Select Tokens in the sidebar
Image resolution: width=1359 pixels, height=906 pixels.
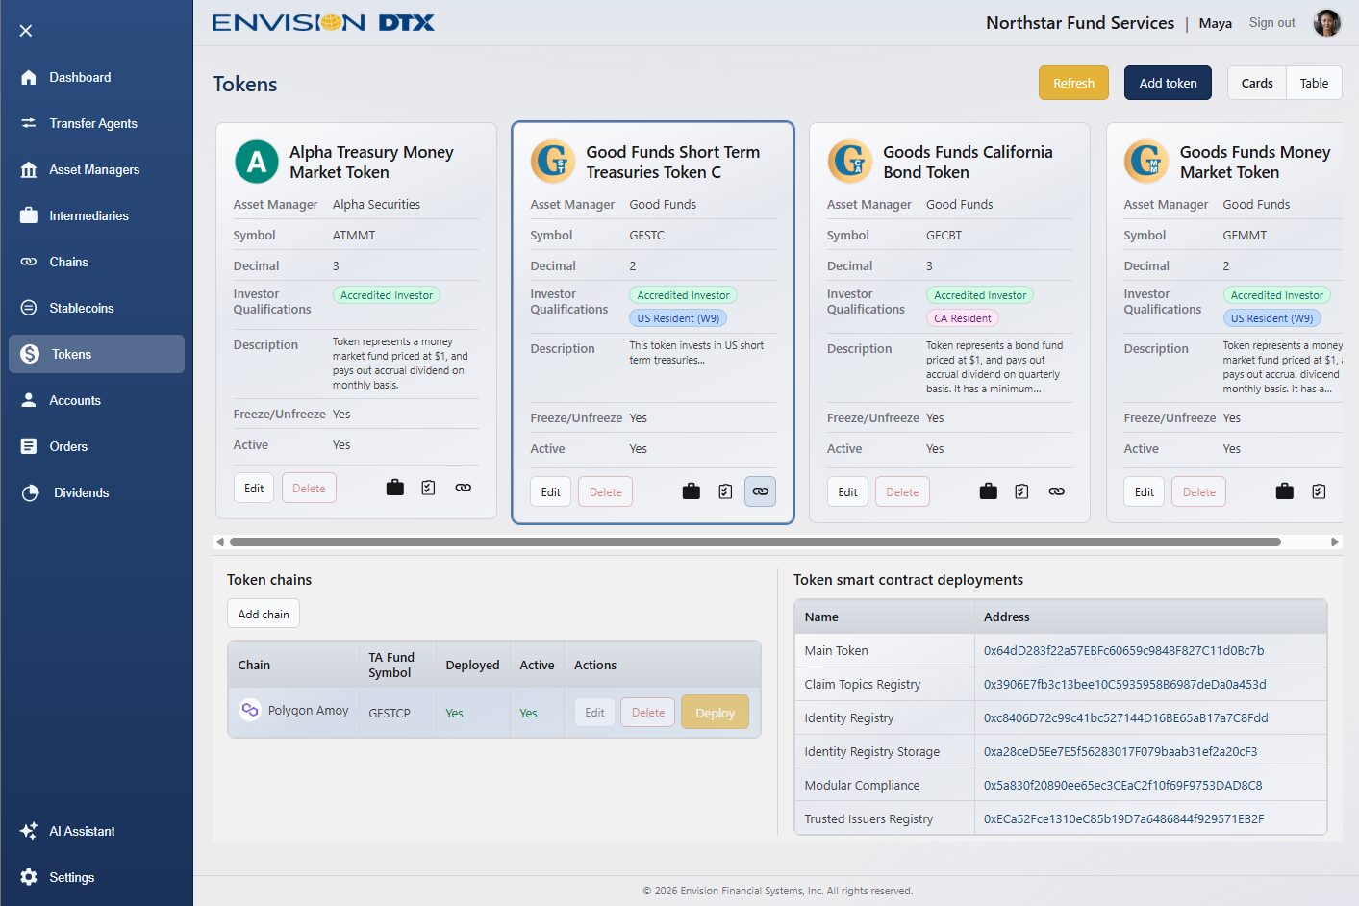96,354
